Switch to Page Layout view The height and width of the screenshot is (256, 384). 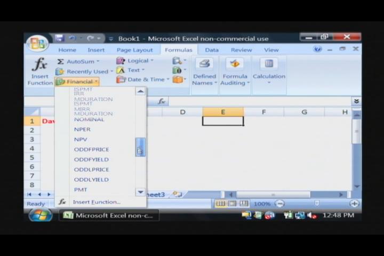point(232,204)
